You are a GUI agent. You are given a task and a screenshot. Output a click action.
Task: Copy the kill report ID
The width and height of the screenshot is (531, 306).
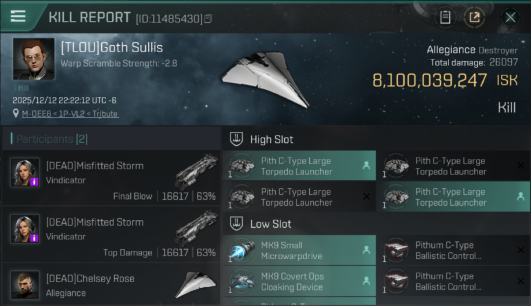pyautogui.click(x=208, y=18)
